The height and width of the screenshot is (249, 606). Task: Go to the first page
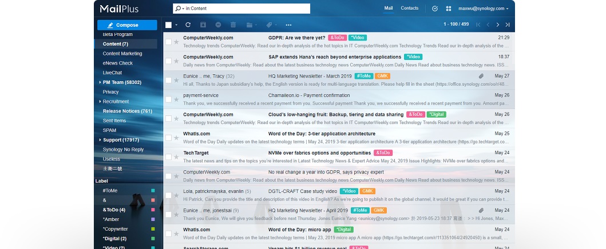pyautogui.click(x=478, y=25)
